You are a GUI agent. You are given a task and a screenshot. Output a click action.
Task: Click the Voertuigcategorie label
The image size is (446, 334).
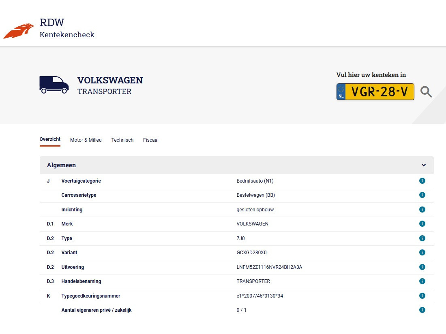(81, 181)
